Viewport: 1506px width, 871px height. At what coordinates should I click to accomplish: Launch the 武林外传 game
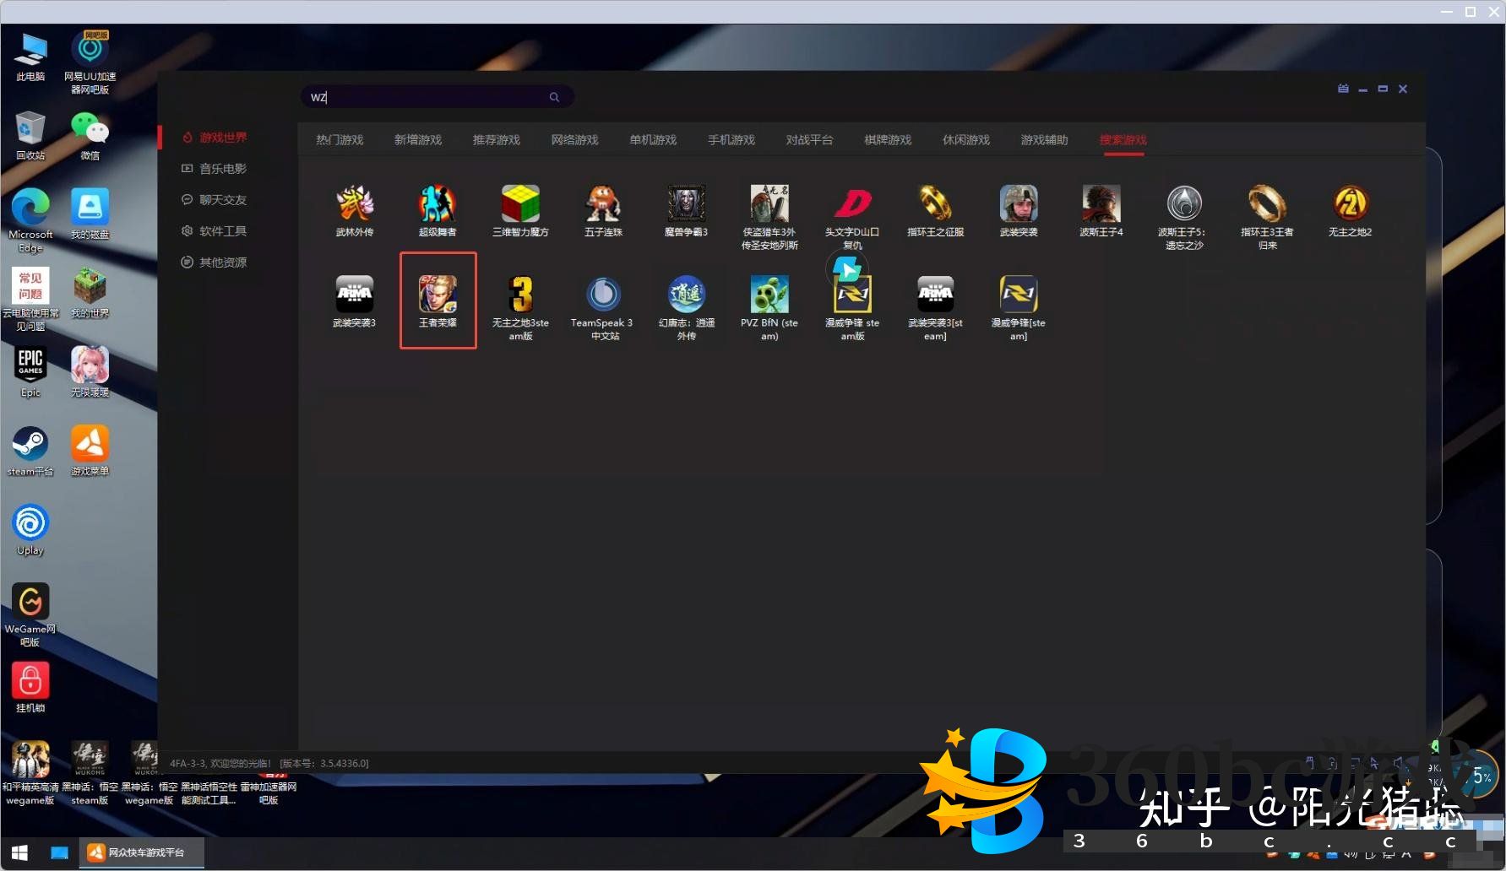pyautogui.click(x=354, y=207)
